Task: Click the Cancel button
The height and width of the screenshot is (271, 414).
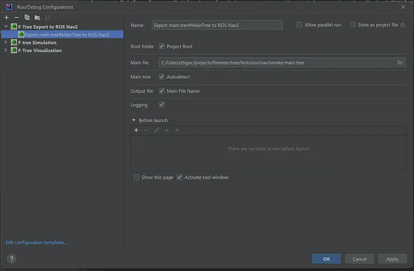Action: (359, 259)
